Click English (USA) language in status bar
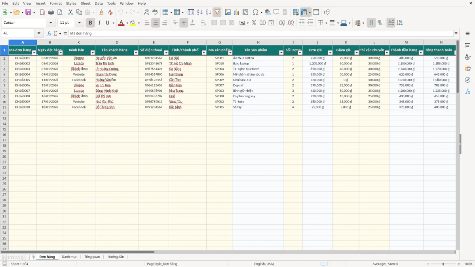The image size is (475, 267). 264,264
